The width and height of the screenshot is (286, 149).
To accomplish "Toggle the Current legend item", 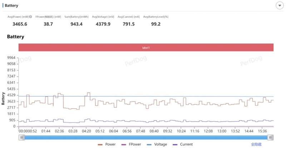I will click(183, 144).
